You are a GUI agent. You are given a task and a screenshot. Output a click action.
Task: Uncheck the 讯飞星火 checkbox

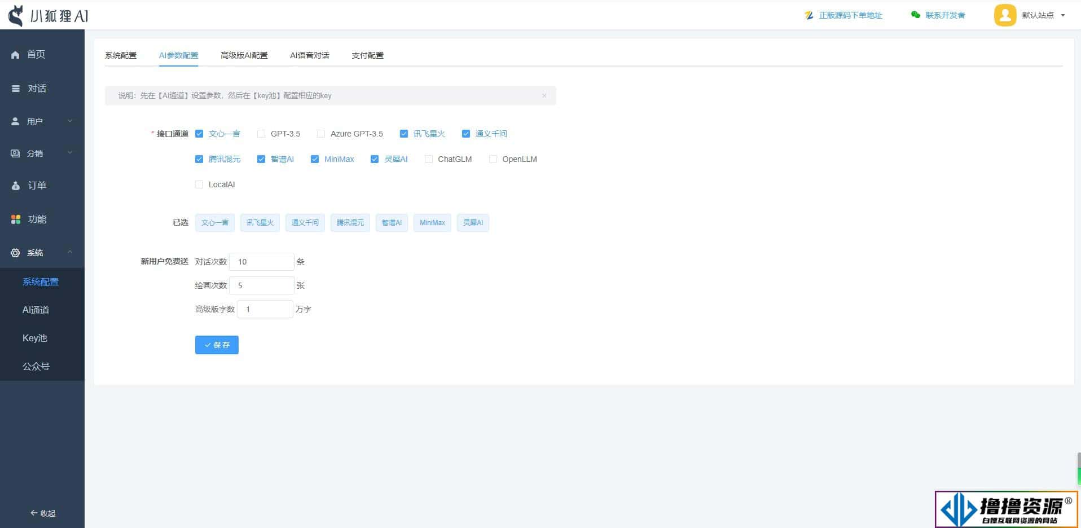(x=404, y=134)
